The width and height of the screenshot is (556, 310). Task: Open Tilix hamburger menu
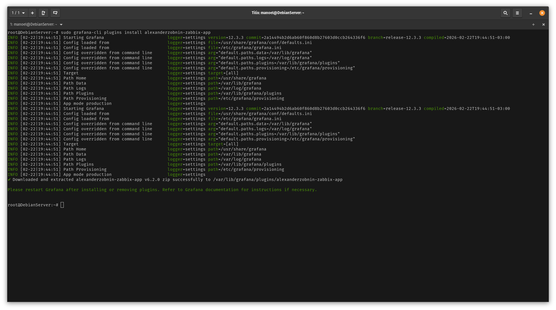coord(517,13)
